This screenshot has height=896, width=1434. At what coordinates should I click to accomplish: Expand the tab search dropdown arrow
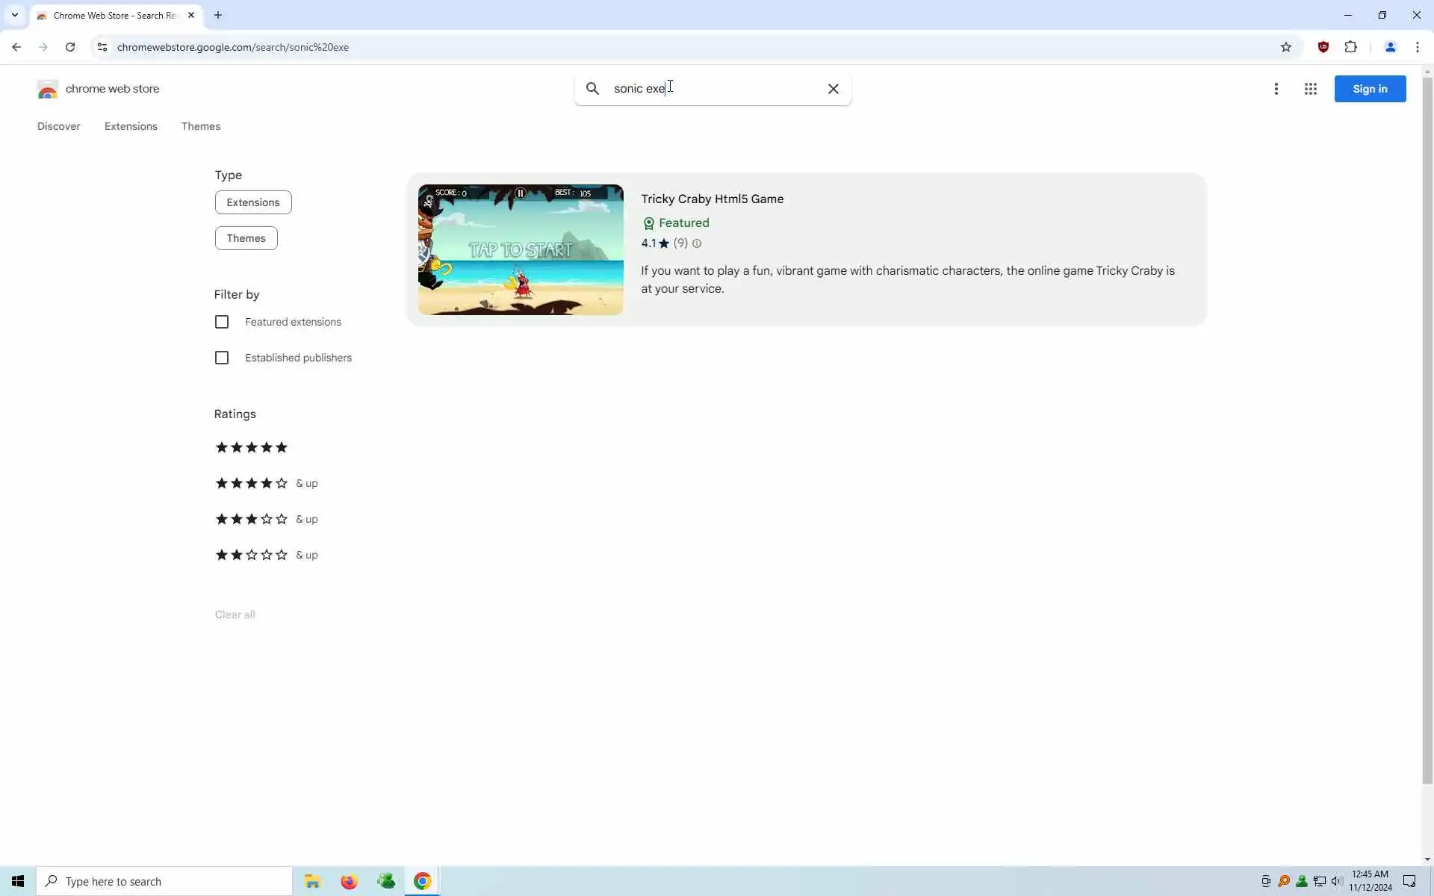tap(14, 15)
